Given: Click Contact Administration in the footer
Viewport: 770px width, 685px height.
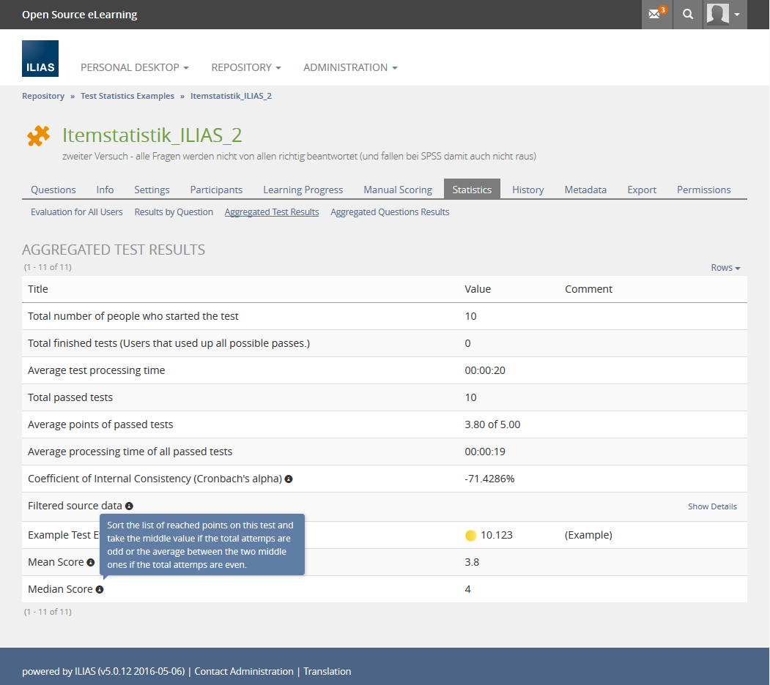Looking at the screenshot, I should (244, 671).
